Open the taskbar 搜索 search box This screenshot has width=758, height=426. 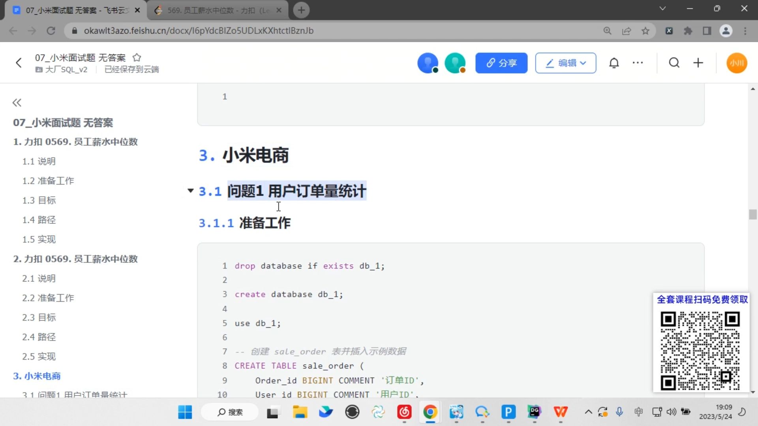click(x=230, y=412)
